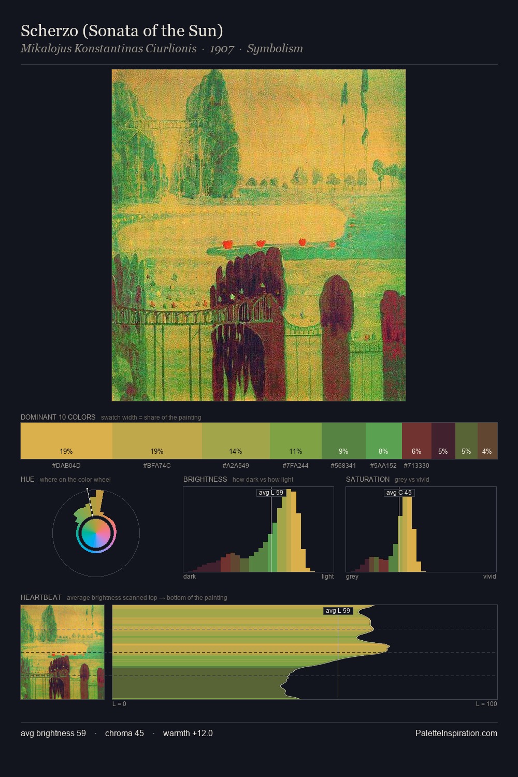Pick the #A2A549 olive swatch
This screenshot has width=518, height=777.
point(236,441)
